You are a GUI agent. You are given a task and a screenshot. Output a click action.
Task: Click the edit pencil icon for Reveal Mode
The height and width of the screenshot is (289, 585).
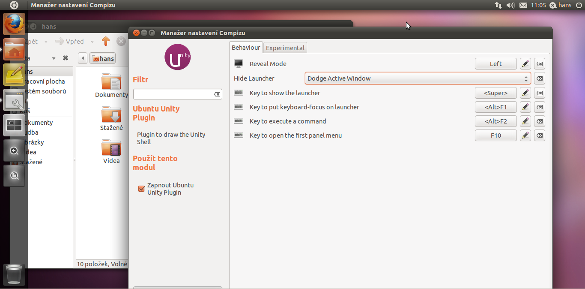[525, 64]
